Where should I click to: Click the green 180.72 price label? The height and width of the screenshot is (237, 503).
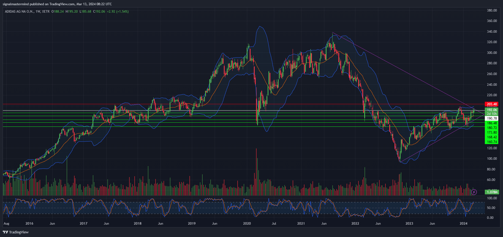492,128
